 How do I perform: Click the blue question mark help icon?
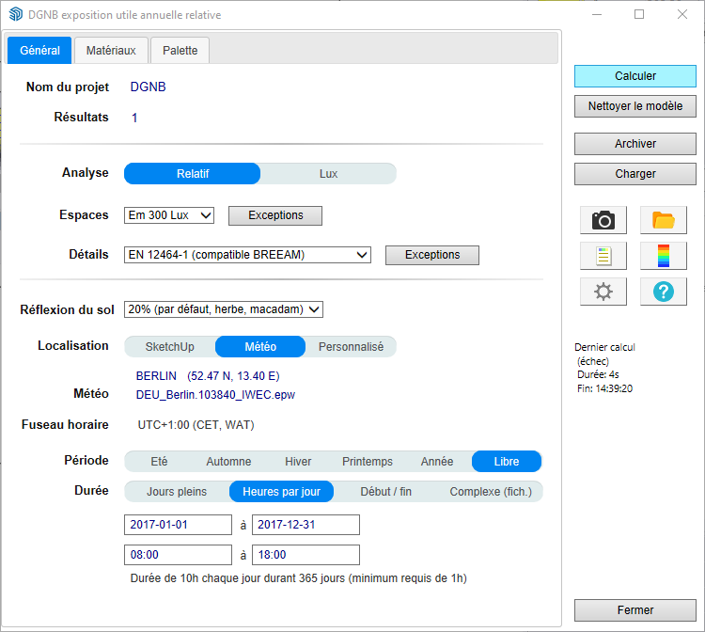click(x=664, y=292)
